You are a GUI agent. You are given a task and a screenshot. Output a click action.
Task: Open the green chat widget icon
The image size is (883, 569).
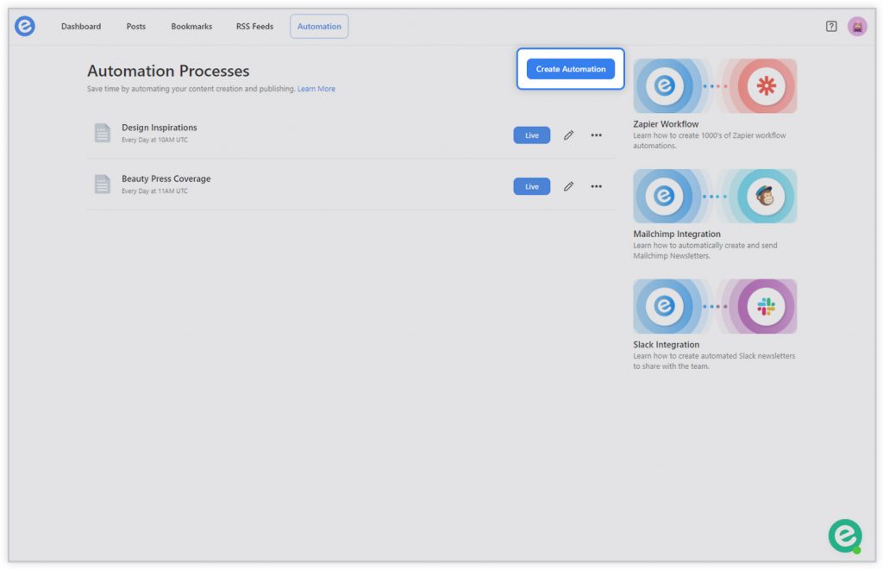pyautogui.click(x=845, y=535)
